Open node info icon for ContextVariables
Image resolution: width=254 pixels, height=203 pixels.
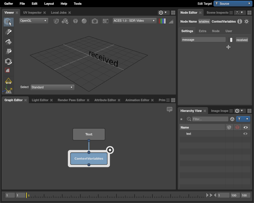[240, 21]
